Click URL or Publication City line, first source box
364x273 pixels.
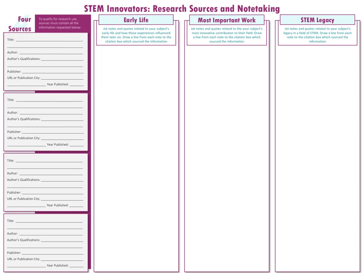pyautogui.click(x=62, y=78)
